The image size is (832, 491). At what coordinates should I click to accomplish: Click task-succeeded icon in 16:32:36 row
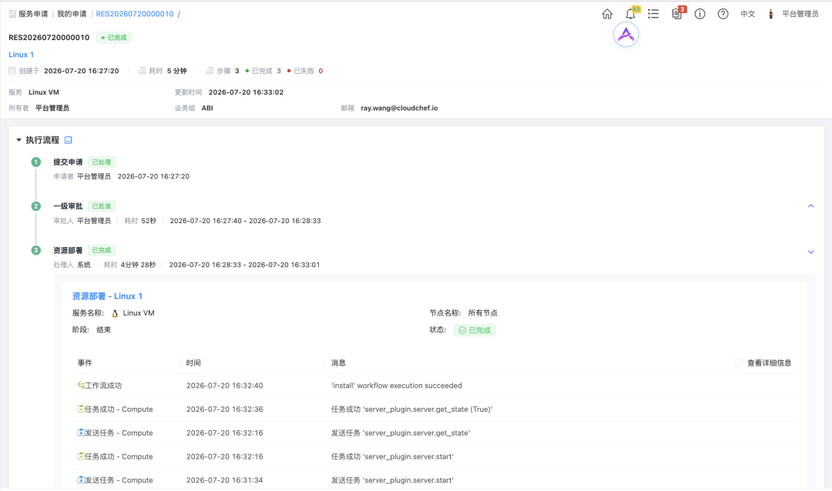(x=81, y=409)
